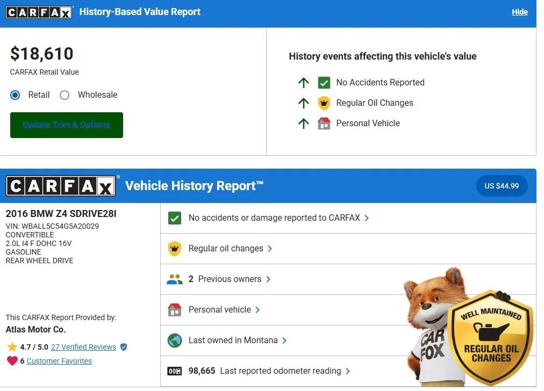Click the odometer icon beside 98,665
The width and height of the screenshot is (544, 391).
tap(175, 371)
